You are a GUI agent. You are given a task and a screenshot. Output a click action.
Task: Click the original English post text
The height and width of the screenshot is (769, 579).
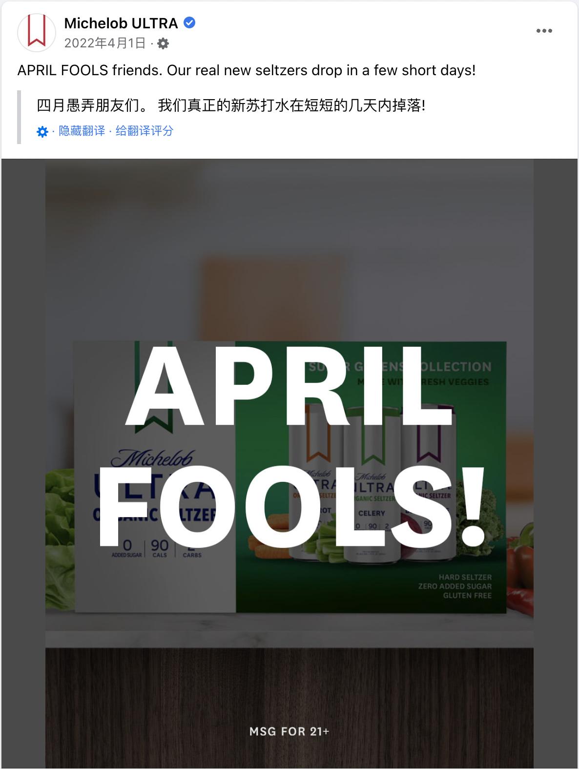coord(247,70)
